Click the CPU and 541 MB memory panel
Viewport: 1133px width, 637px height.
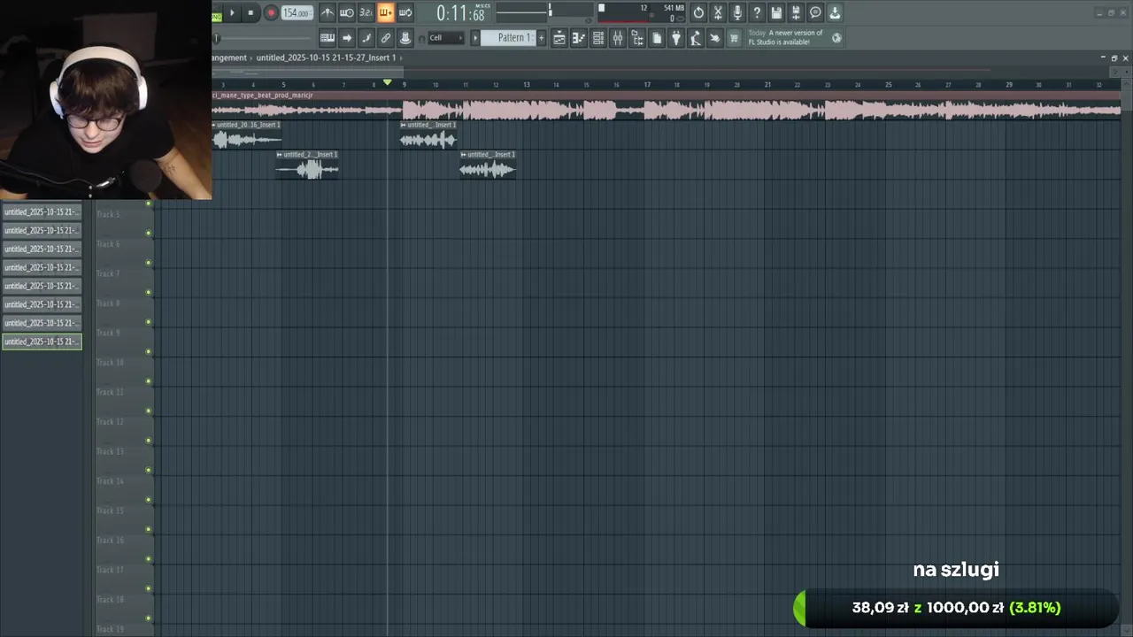(x=653, y=12)
